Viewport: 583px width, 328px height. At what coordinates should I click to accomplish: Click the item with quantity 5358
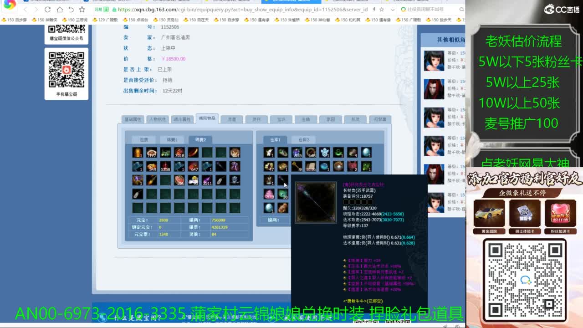coord(165,167)
